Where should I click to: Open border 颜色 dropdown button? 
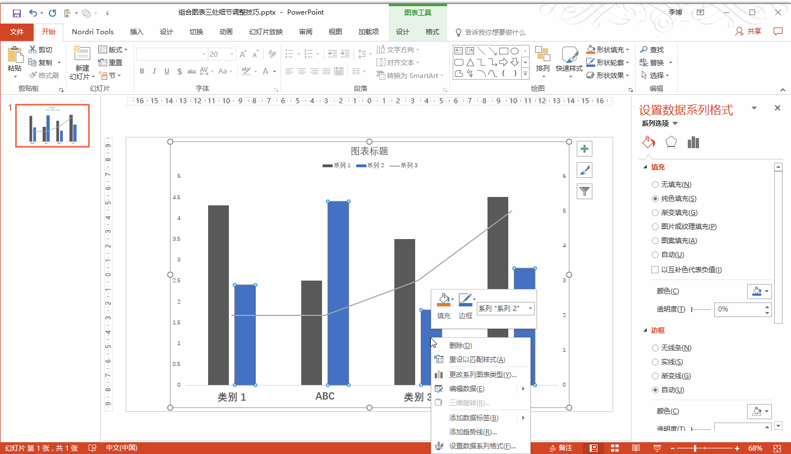tap(760, 411)
